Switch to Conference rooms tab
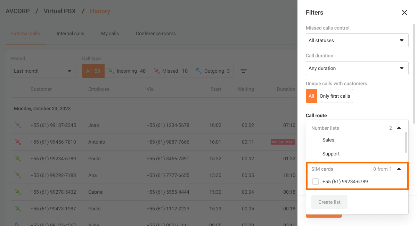417x226 pixels. [x=156, y=34]
